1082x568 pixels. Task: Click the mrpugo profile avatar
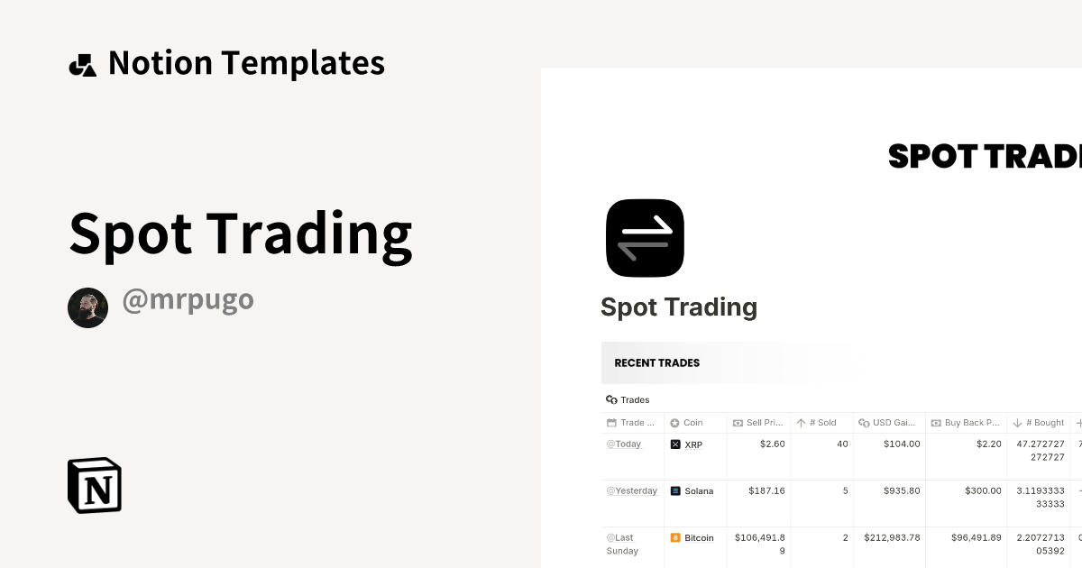pyautogui.click(x=87, y=308)
